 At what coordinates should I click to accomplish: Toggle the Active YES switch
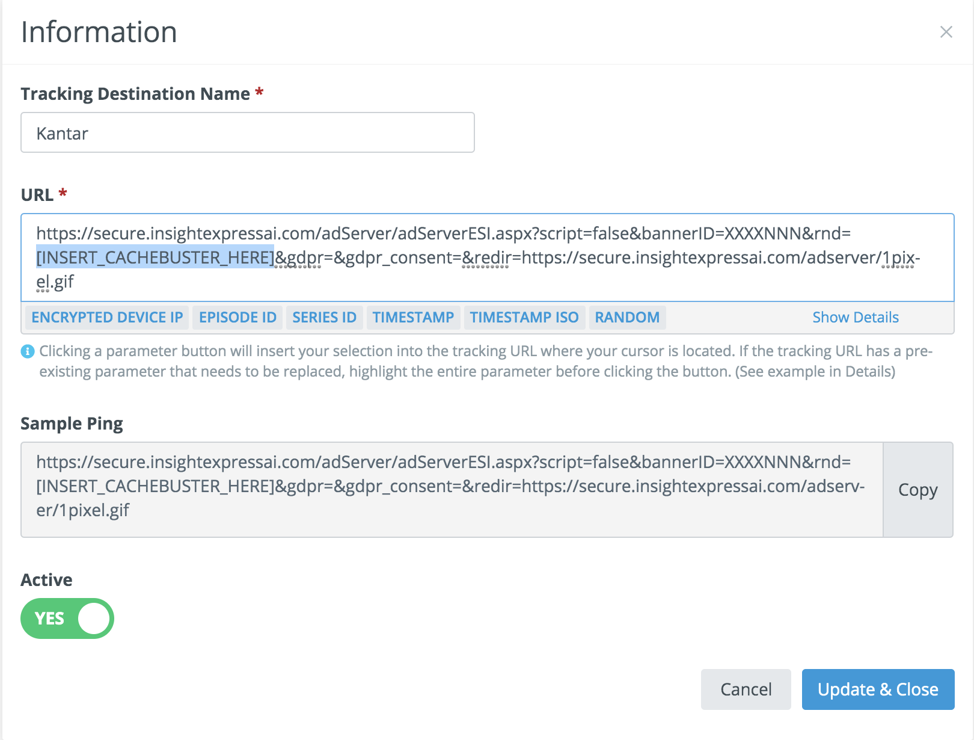tap(67, 618)
